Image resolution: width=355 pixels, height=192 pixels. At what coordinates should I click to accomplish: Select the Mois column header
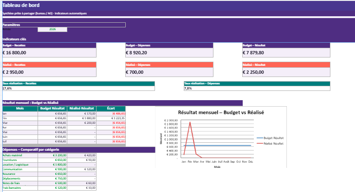pos(20,109)
